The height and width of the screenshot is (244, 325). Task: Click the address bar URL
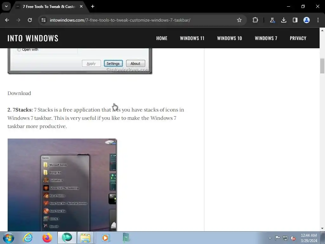click(120, 20)
